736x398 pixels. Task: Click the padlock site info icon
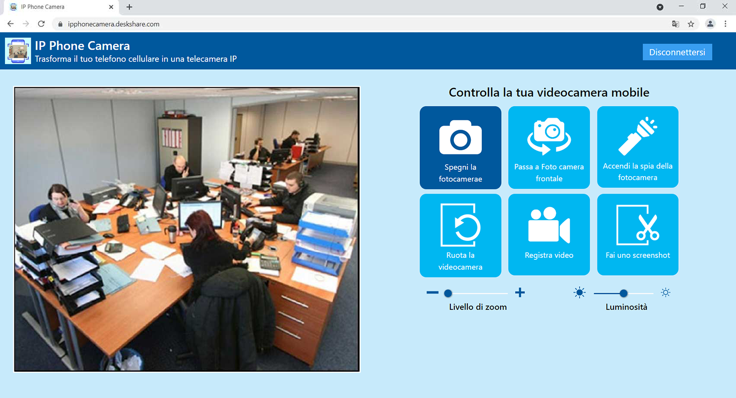[x=60, y=24]
